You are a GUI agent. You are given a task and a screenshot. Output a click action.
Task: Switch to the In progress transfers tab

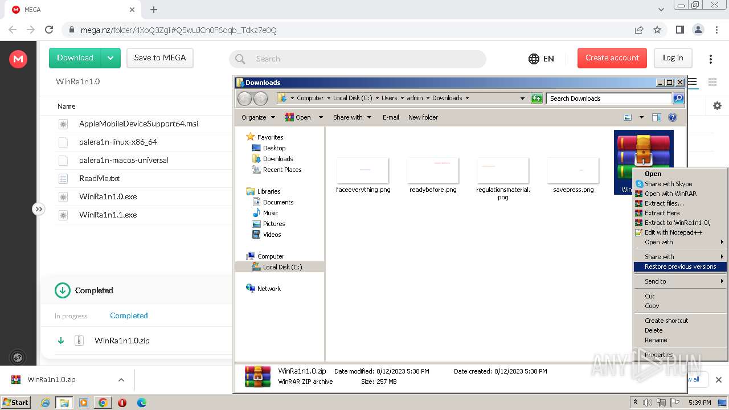(x=71, y=316)
